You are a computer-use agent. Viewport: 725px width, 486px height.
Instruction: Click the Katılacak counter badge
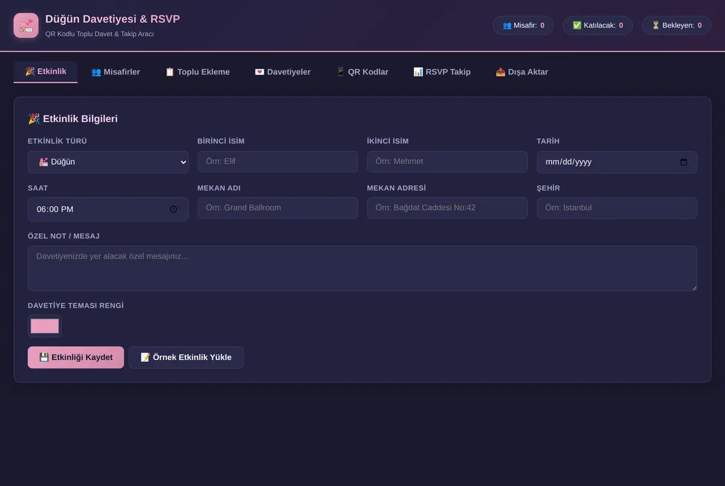pos(598,25)
